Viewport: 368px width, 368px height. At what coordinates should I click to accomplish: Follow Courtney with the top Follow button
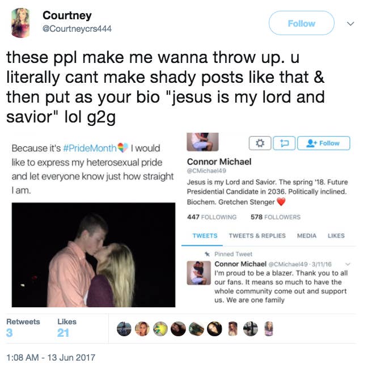click(x=301, y=23)
